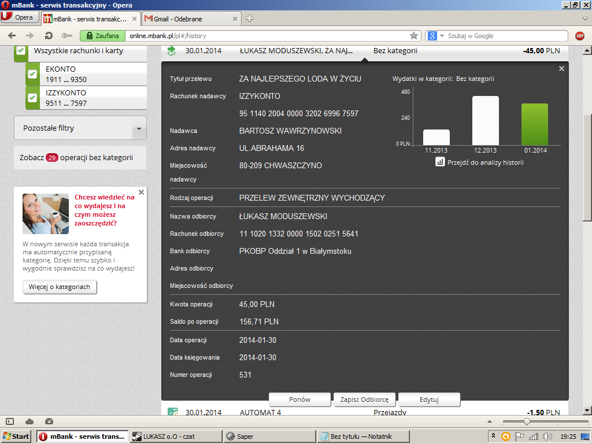Click the volume speaker tray icon

[547, 437]
